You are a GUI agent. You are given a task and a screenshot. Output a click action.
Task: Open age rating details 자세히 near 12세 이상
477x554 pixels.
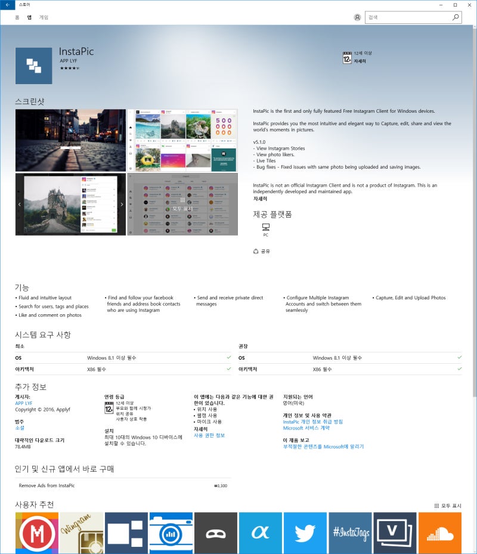coord(360,61)
